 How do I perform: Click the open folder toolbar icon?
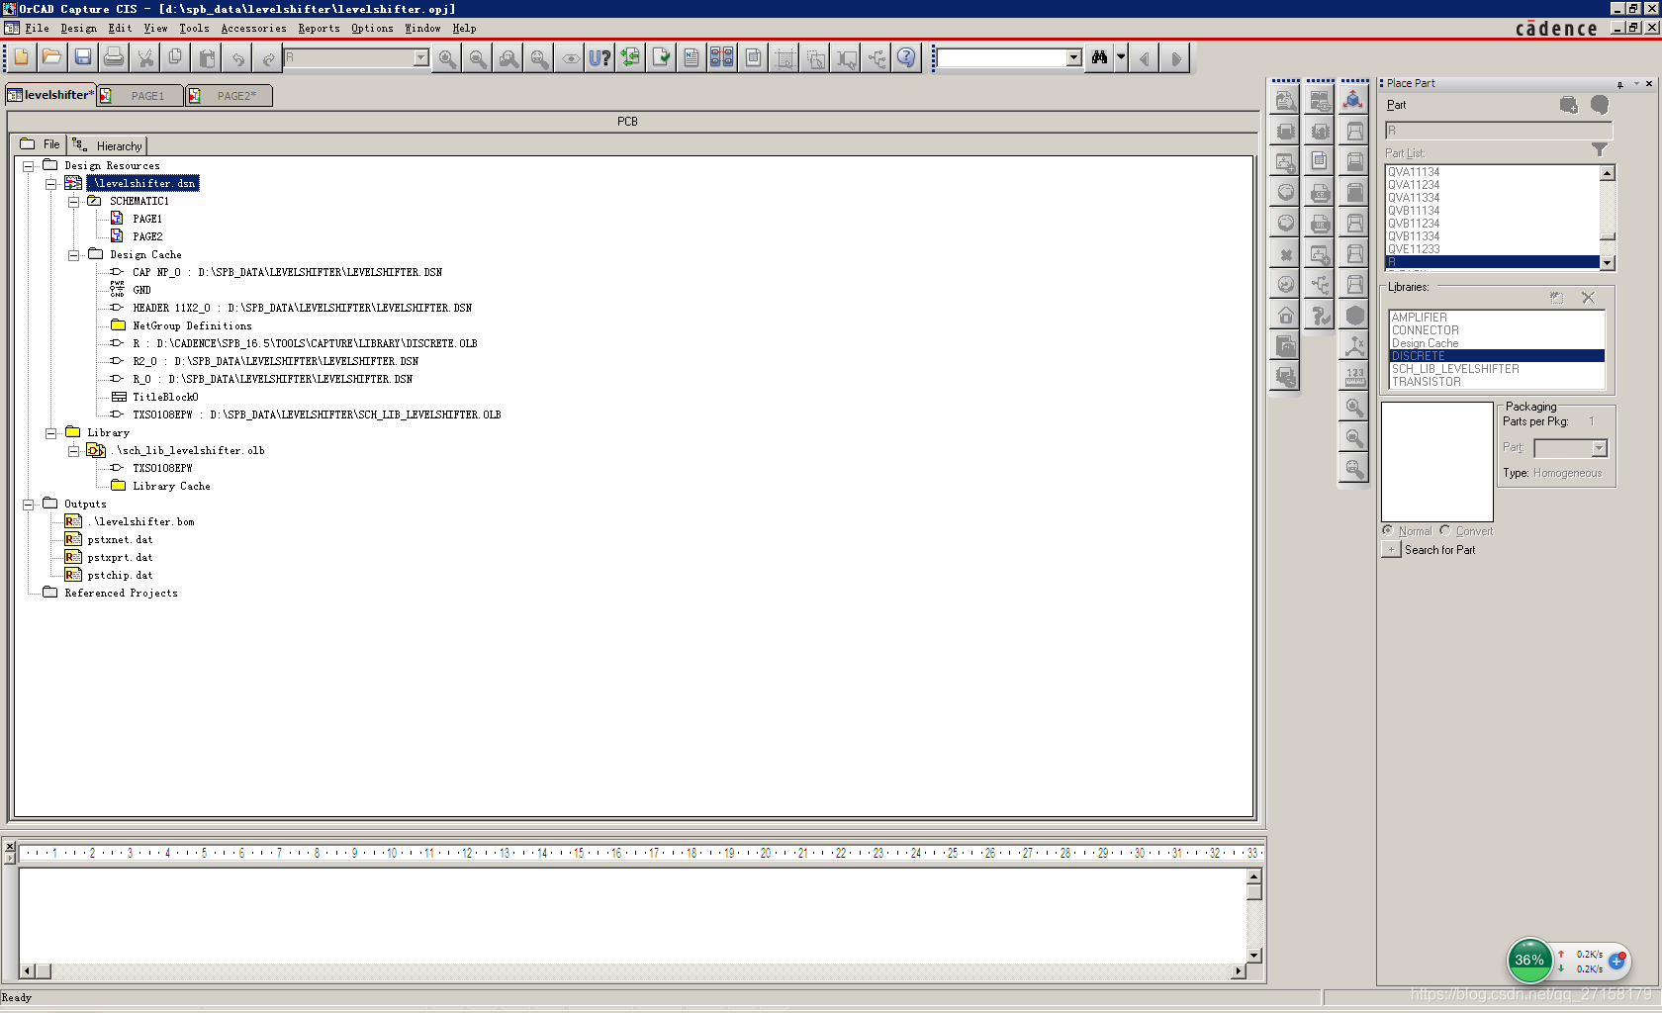51,58
